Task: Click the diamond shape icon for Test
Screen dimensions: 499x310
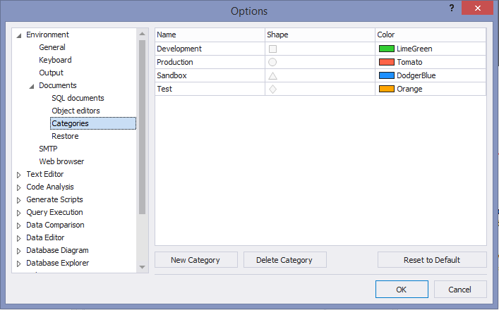Action: pos(272,89)
